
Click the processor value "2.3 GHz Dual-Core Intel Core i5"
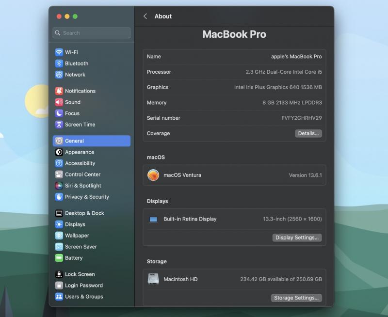pyautogui.click(x=284, y=72)
